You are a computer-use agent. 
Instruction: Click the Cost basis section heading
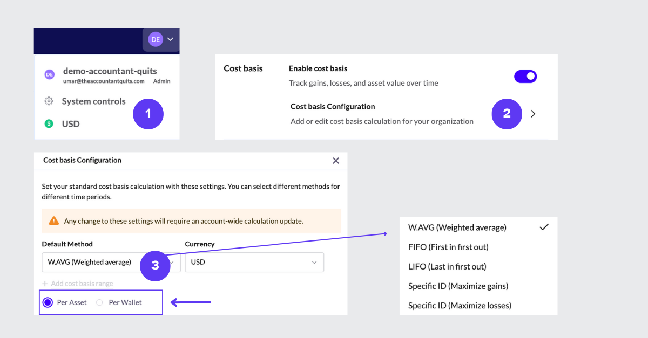click(243, 68)
